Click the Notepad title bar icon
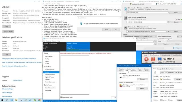 click(44, 1)
